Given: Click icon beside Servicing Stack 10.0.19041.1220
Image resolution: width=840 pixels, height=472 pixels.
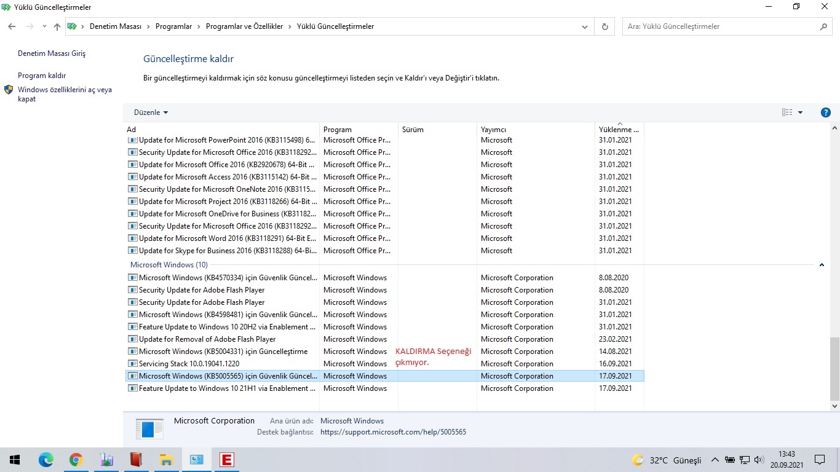Looking at the screenshot, I should point(132,364).
